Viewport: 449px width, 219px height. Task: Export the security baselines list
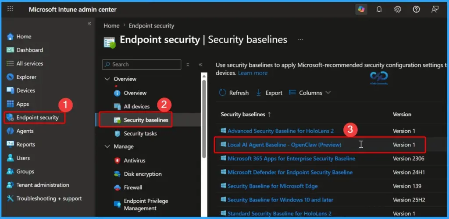pos(269,93)
